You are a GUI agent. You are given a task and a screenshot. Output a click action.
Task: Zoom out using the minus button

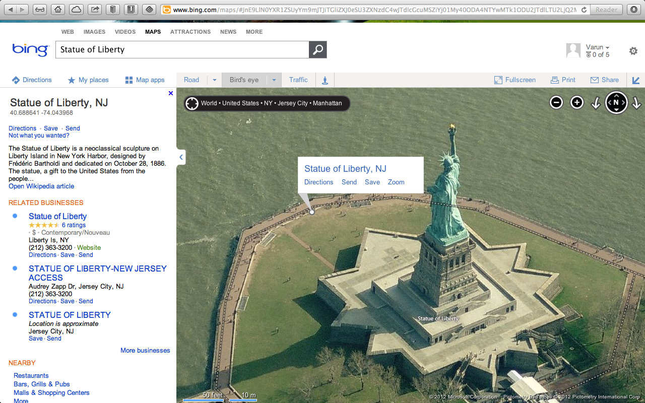coord(556,102)
